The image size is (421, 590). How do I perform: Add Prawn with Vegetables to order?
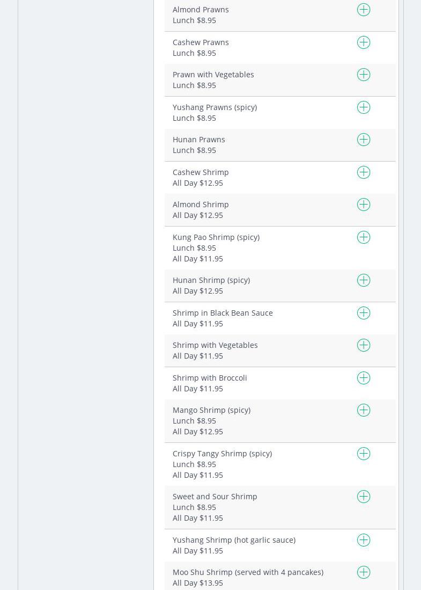click(x=364, y=75)
